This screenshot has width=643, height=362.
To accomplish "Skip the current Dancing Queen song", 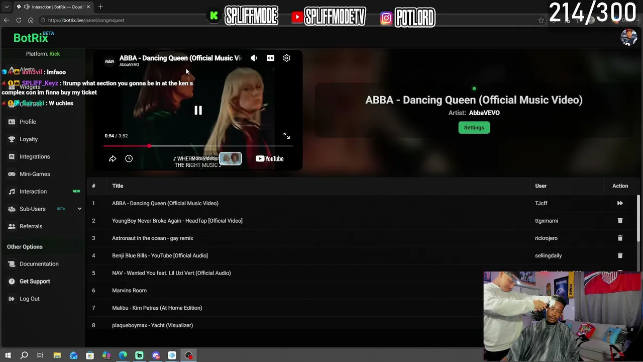I will tap(620, 203).
